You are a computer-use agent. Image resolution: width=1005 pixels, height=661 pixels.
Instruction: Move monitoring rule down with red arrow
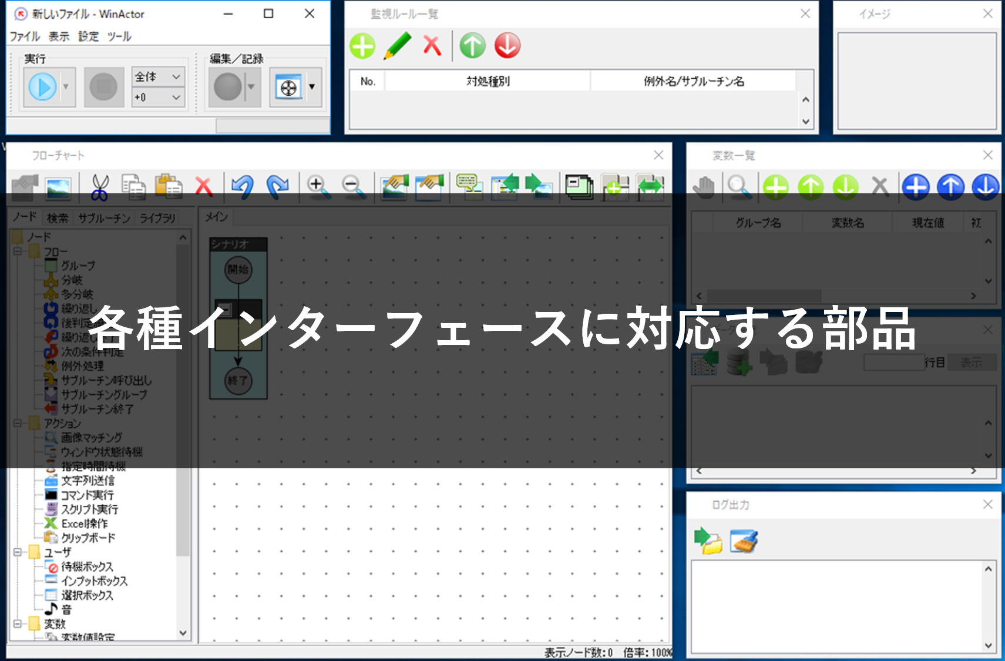click(x=507, y=46)
